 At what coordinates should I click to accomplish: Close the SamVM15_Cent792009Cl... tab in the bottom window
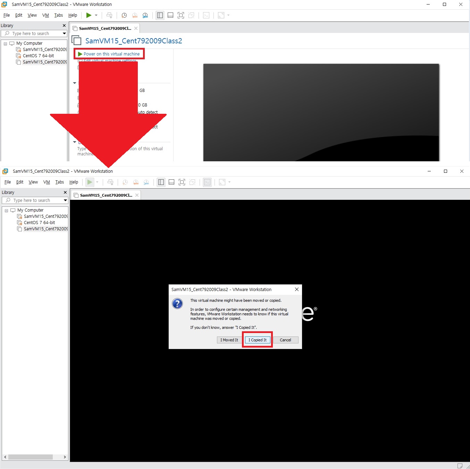click(x=137, y=195)
